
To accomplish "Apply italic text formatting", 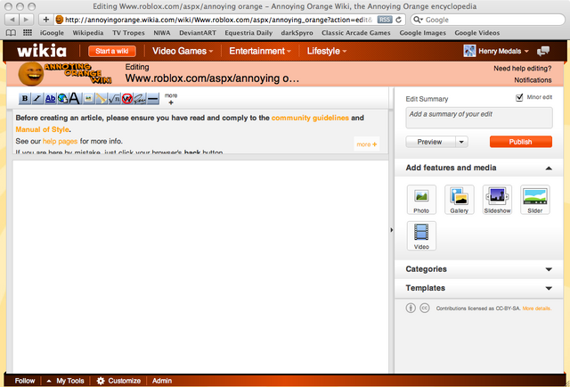I will 37,98.
